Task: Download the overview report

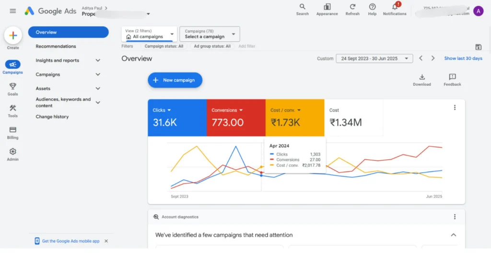Action: tap(422, 80)
